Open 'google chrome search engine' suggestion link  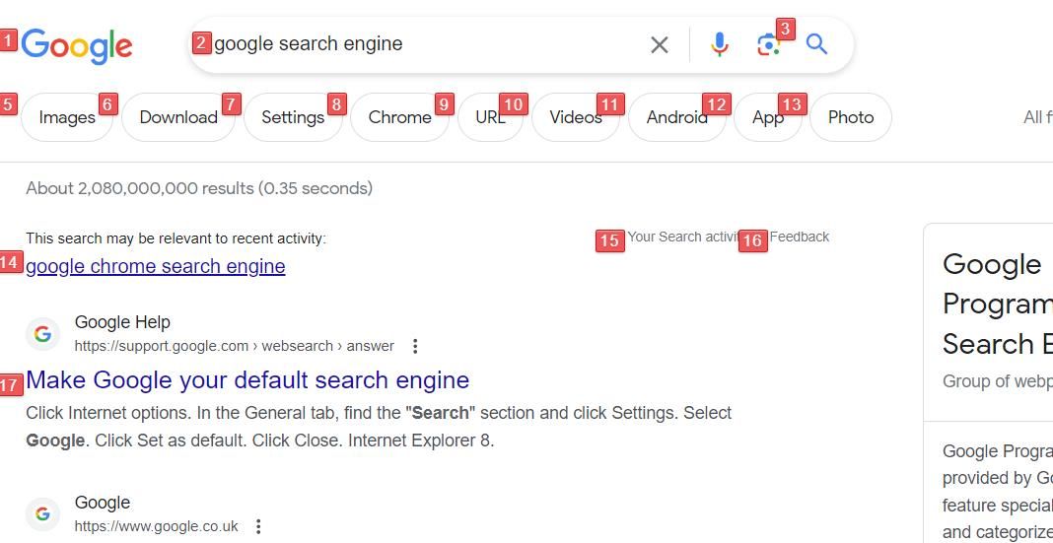(156, 266)
